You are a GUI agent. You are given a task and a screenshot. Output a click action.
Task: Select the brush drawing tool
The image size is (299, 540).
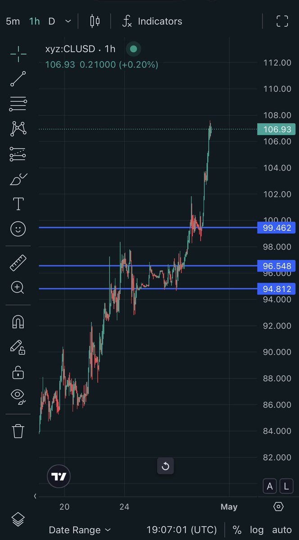(18, 179)
